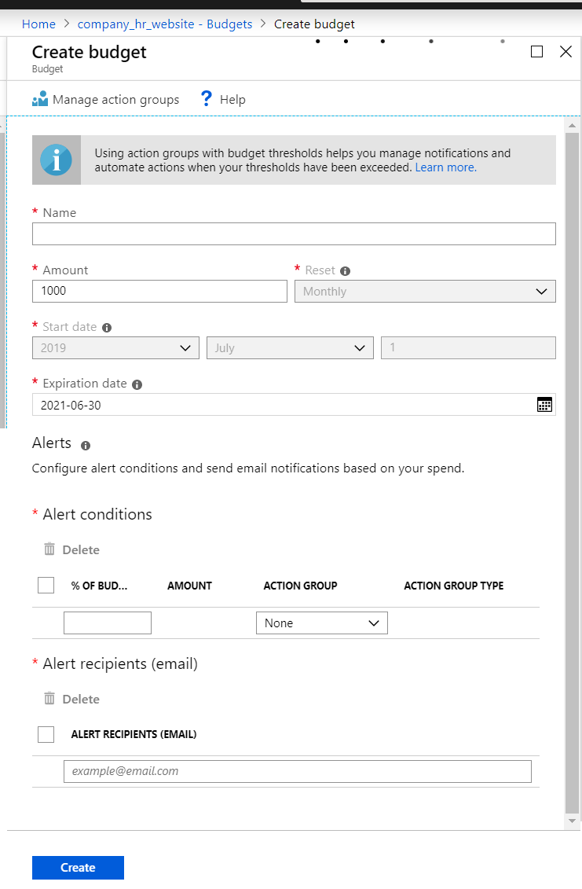Toggle the Alert recipients select-all checkbox
The image size is (582, 889).
46,734
